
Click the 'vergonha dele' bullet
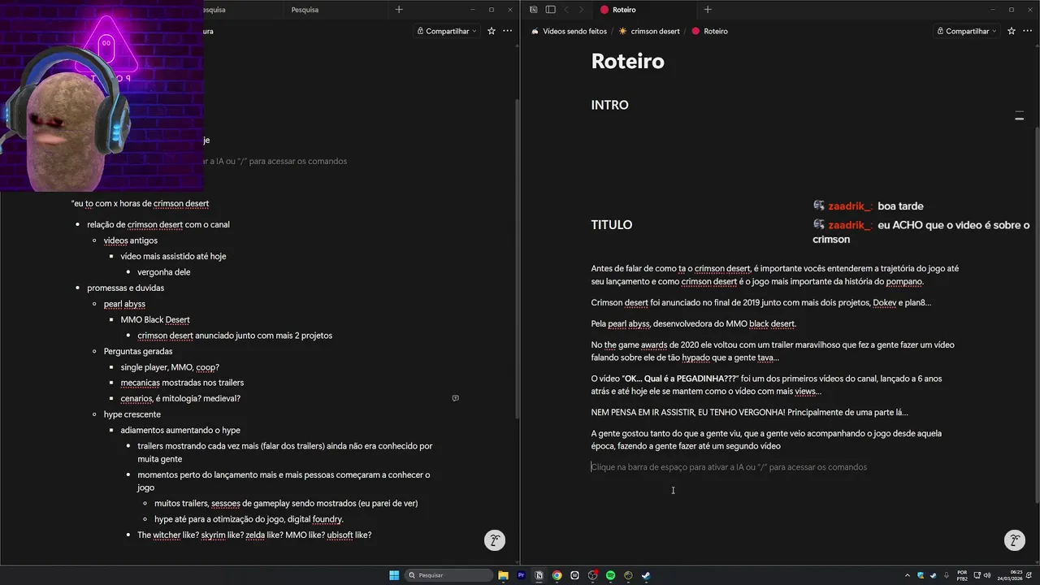pos(163,272)
